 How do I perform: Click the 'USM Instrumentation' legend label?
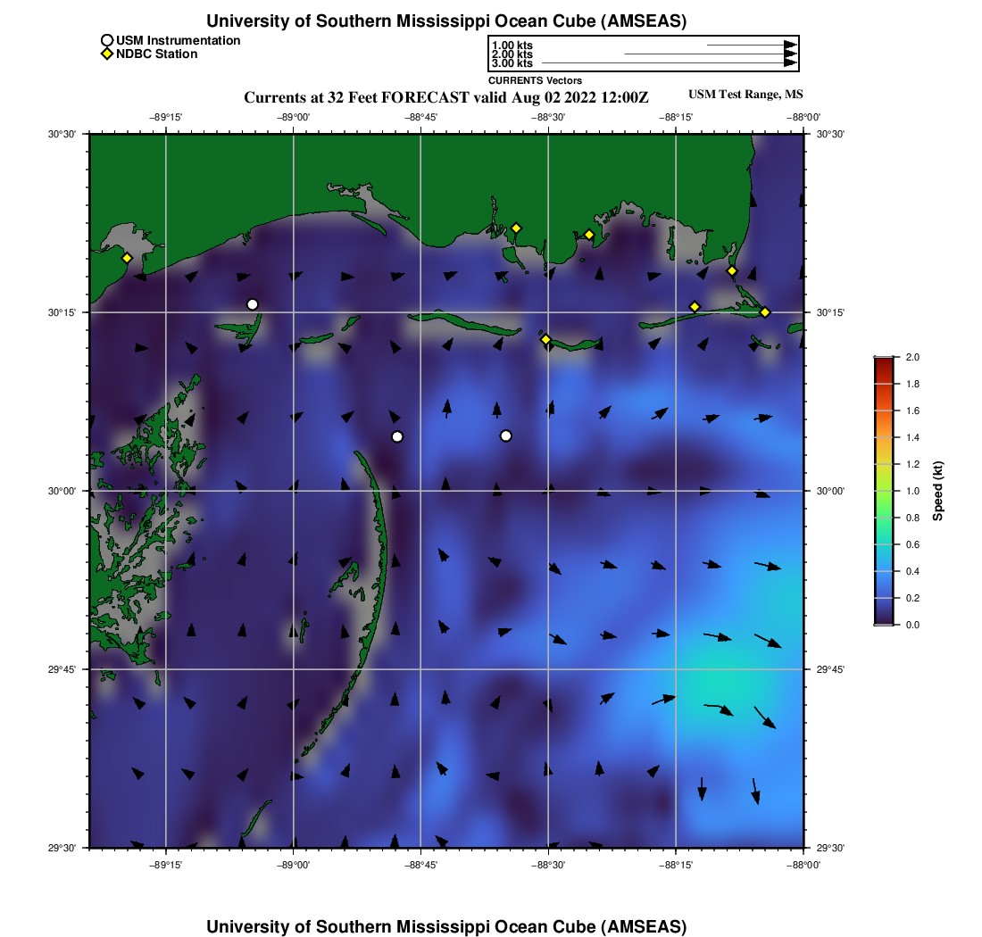pos(178,41)
